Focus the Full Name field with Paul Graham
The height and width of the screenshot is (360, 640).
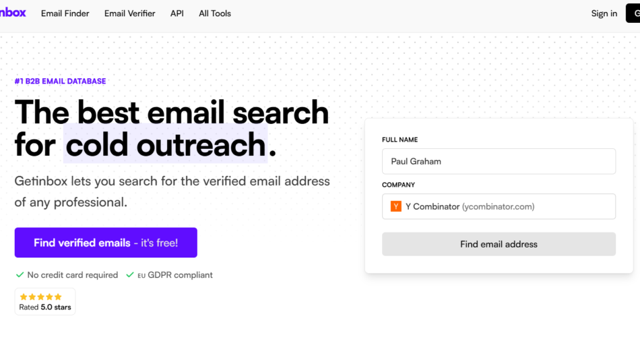pos(499,161)
